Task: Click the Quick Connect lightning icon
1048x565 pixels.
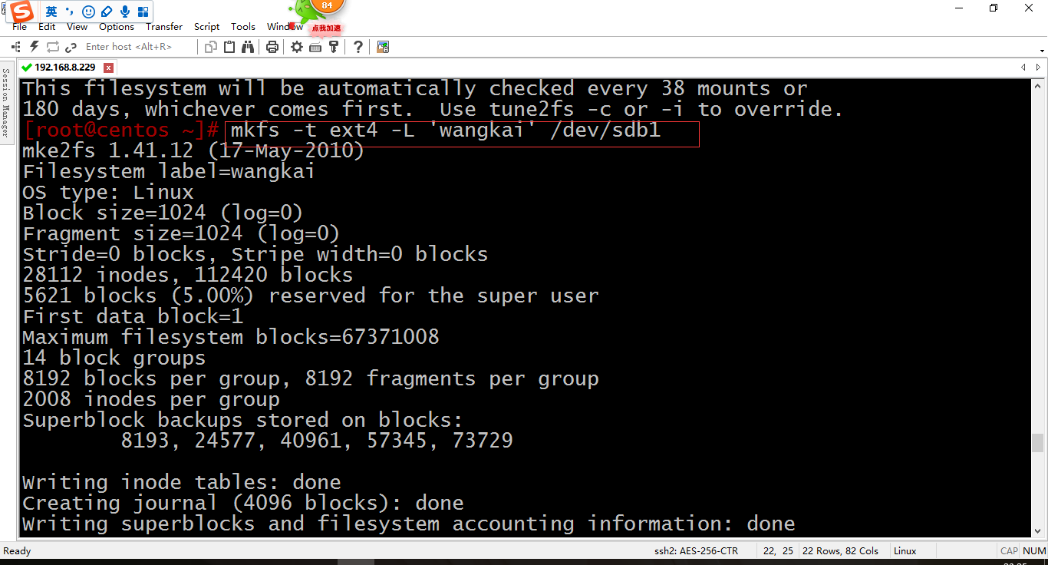Action: coord(35,47)
